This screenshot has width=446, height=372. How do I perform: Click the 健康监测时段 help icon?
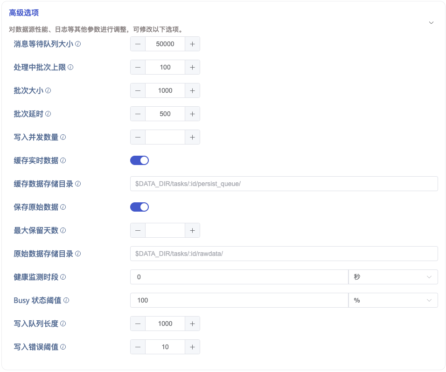[x=63, y=277]
